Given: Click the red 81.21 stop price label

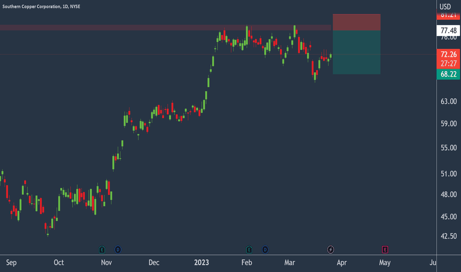Looking at the screenshot, I should click(x=449, y=15).
